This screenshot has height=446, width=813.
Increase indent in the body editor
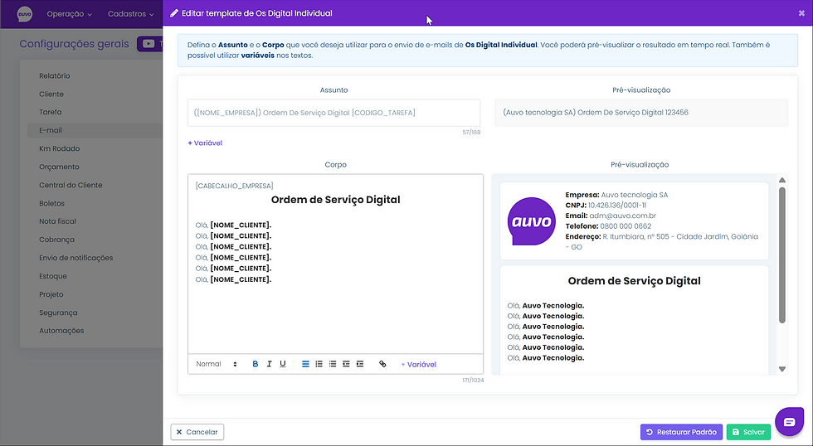point(360,364)
